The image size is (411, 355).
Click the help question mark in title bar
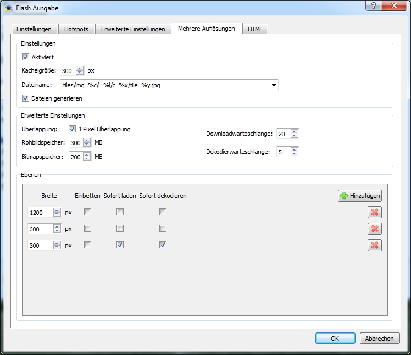374,6
